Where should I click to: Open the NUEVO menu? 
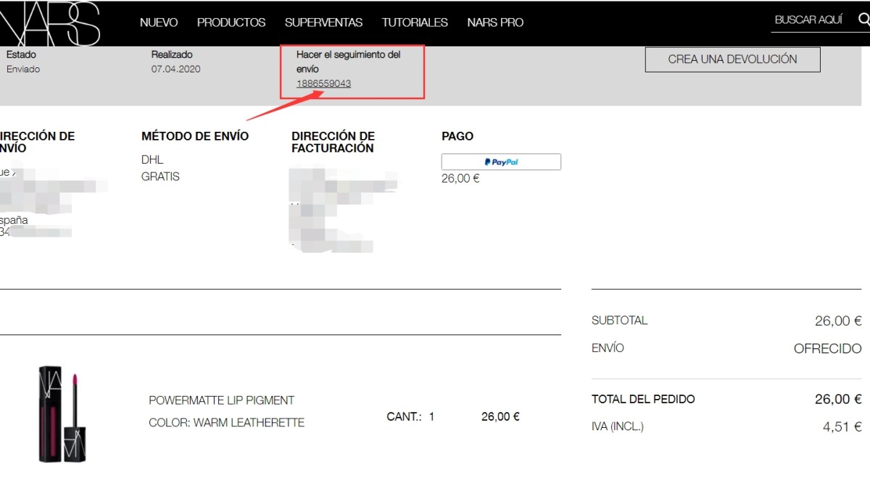pos(159,22)
